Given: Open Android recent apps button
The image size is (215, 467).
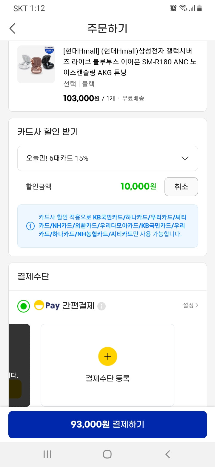Looking at the screenshot, I should [47, 454].
